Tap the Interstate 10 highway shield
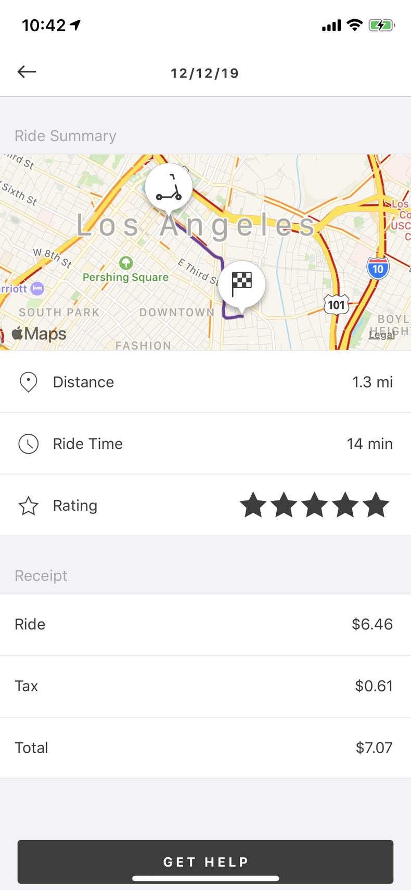 click(378, 268)
